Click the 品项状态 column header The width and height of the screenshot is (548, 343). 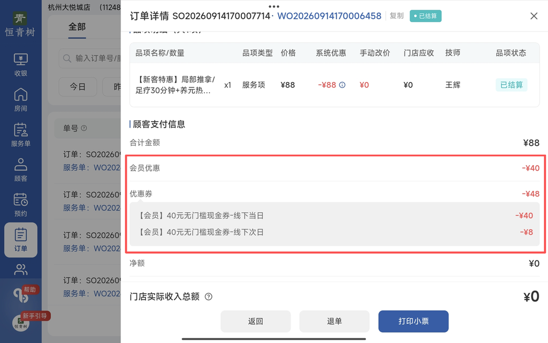[x=511, y=53]
